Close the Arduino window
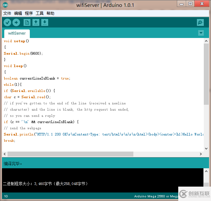This screenshot has height=201, width=211. [202, 4]
